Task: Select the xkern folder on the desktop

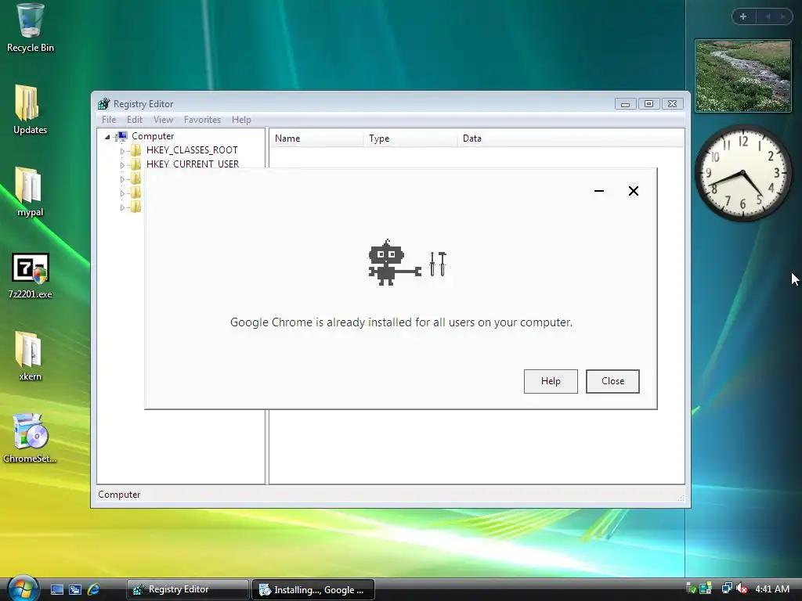Action: [30, 356]
